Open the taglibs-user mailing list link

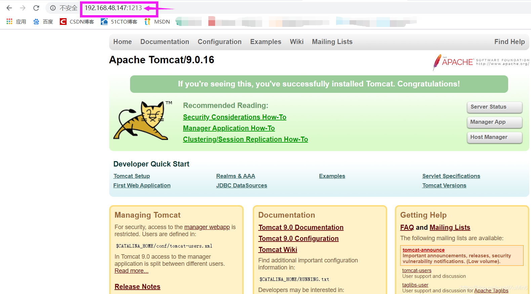point(415,285)
